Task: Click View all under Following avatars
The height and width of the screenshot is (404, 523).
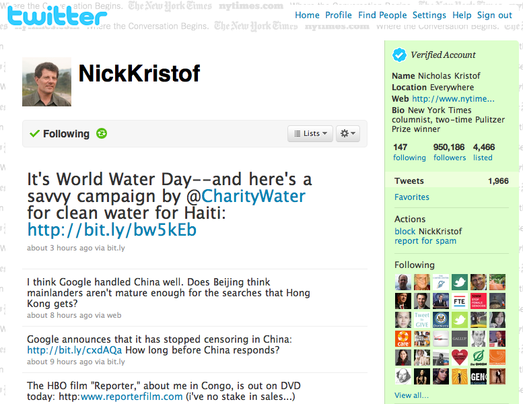Action: tap(411, 395)
